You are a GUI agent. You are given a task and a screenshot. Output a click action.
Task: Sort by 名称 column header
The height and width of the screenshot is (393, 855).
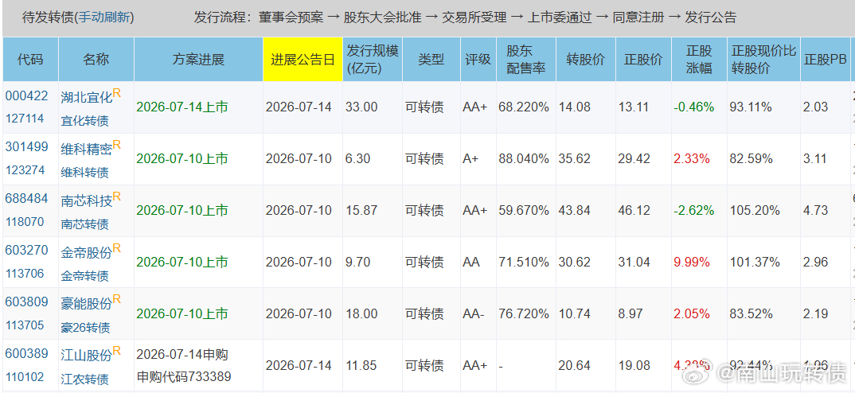coord(96,60)
